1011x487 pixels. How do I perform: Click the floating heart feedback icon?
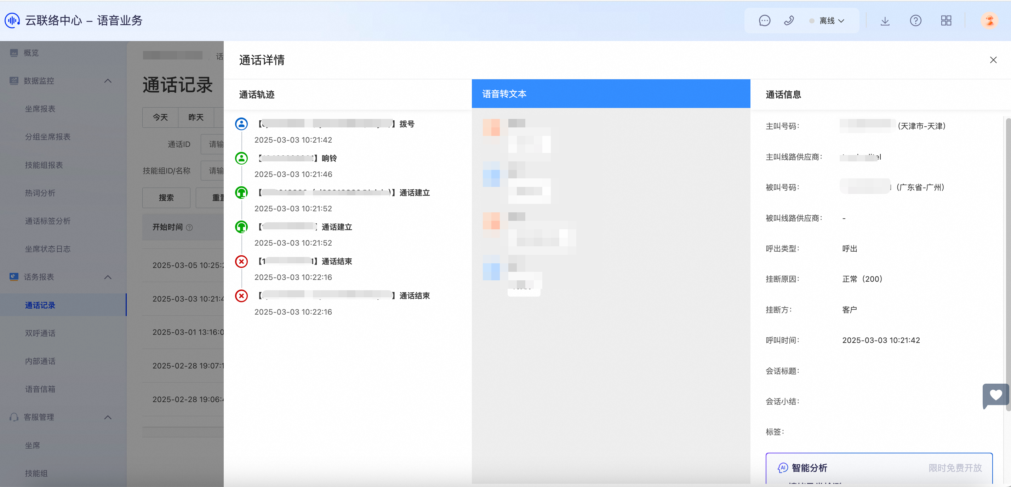[x=995, y=396]
